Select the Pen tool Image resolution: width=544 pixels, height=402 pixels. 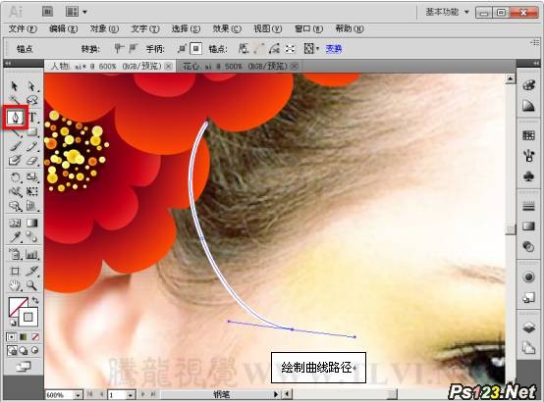(x=15, y=118)
